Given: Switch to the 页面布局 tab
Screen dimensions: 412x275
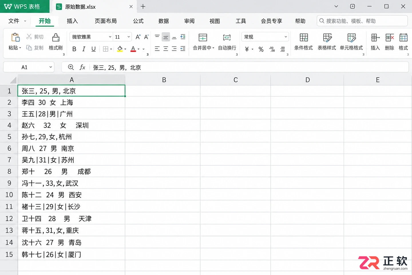Looking at the screenshot, I should pyautogui.click(x=106, y=21).
